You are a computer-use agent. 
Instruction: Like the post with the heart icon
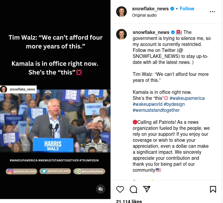tap(120, 189)
